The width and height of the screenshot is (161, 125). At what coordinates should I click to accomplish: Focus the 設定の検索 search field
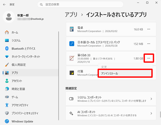point(80,5)
